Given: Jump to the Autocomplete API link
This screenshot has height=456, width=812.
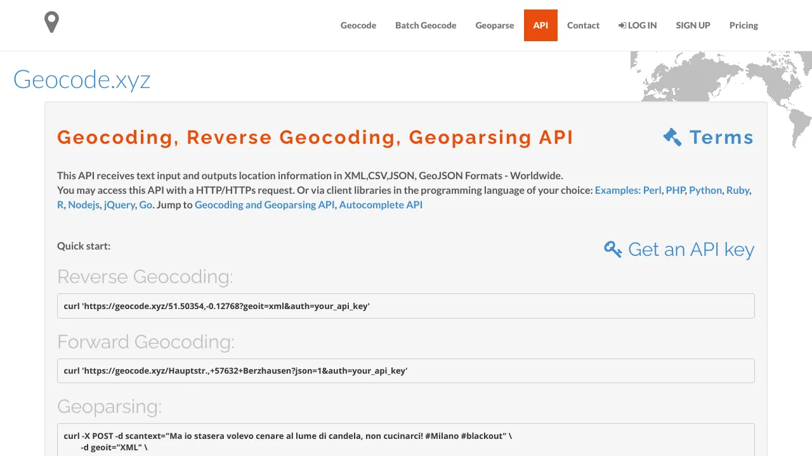Looking at the screenshot, I should pyautogui.click(x=381, y=205).
